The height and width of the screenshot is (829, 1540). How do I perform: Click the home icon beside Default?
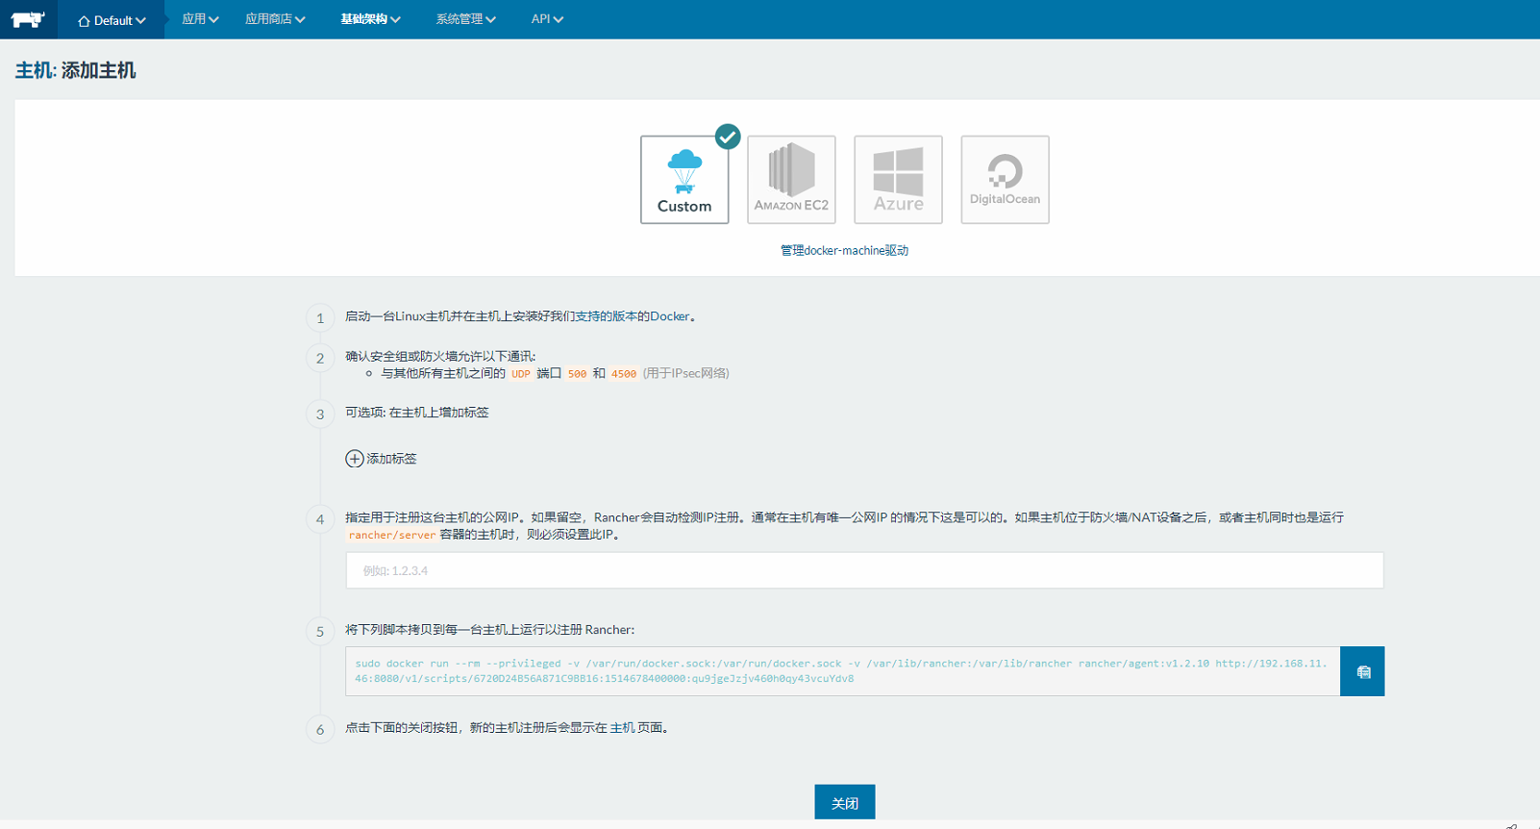(84, 21)
